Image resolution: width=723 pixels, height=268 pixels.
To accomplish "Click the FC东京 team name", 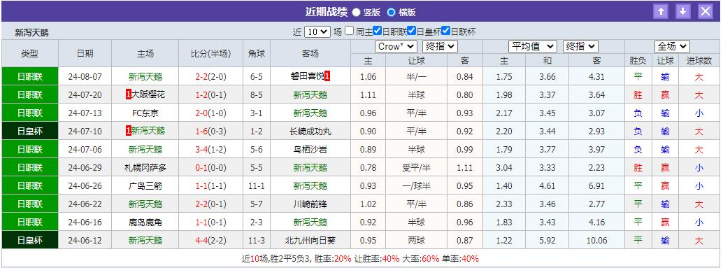I will pyautogui.click(x=145, y=113).
